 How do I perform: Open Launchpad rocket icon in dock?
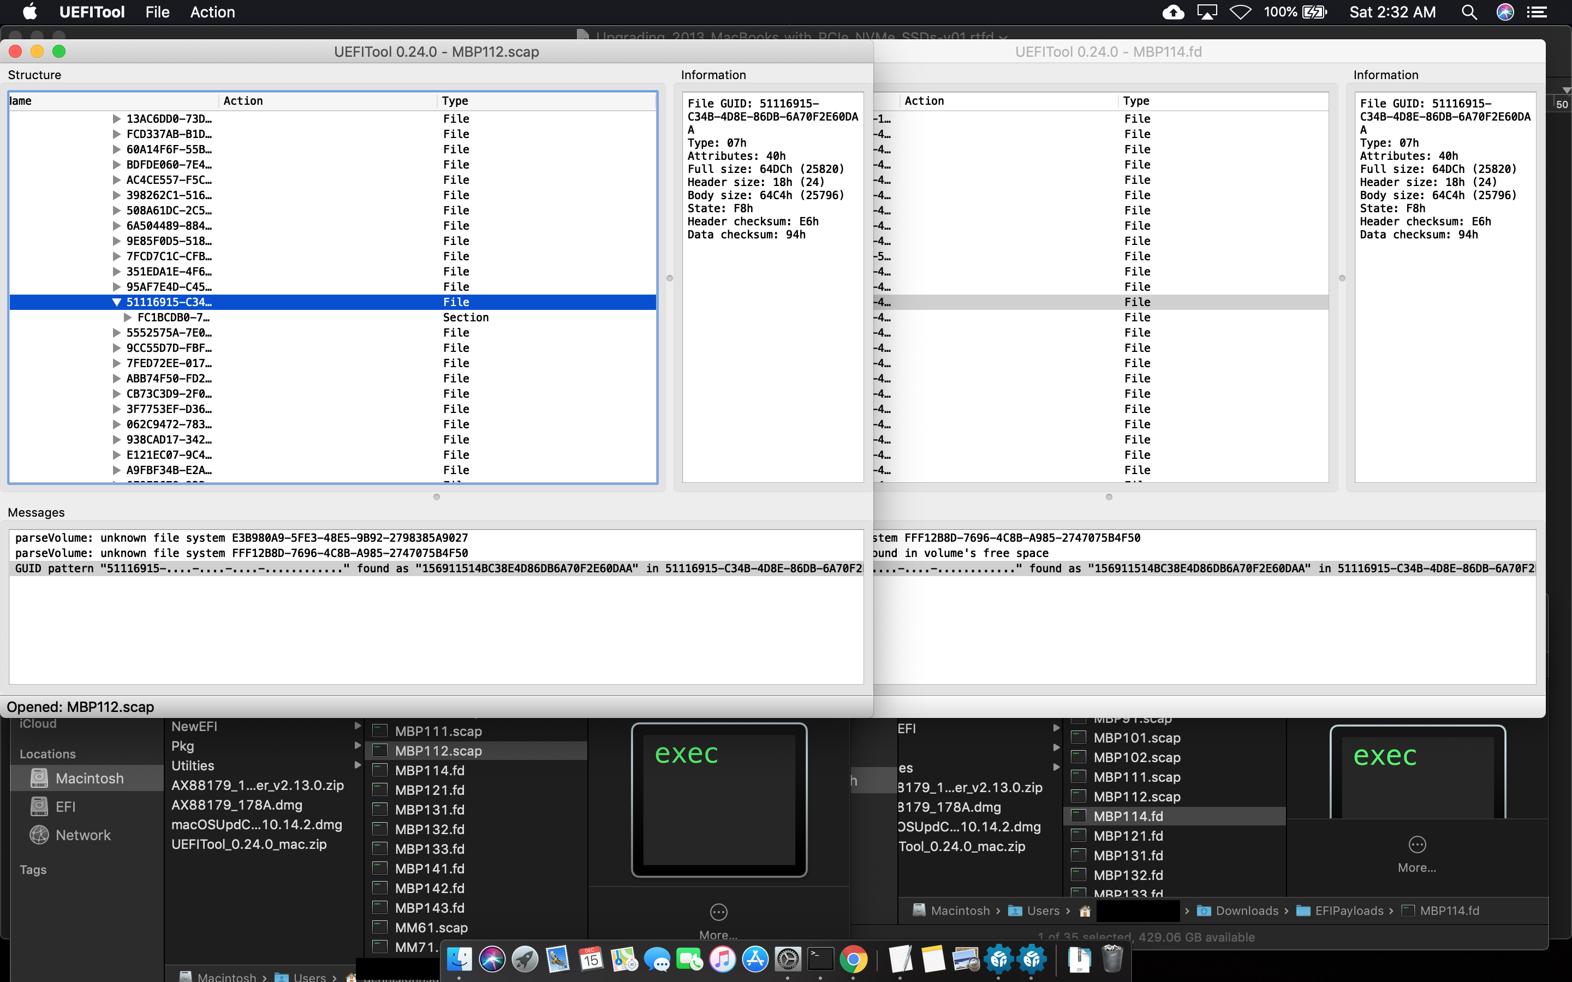[x=525, y=959]
